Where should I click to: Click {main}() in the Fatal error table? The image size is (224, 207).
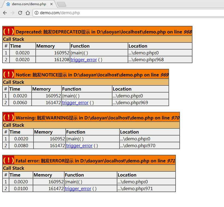[x=73, y=182]
